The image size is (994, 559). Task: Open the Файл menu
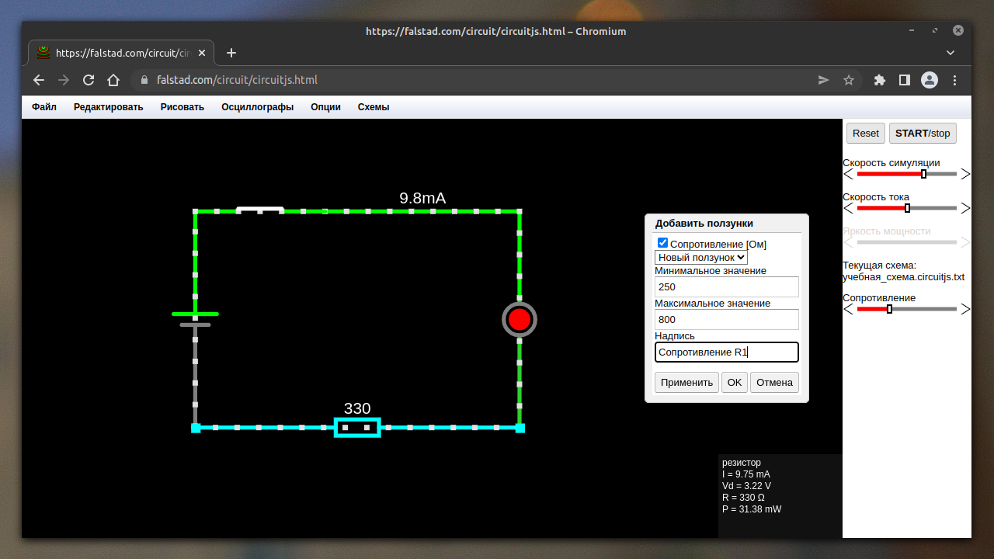(x=44, y=107)
